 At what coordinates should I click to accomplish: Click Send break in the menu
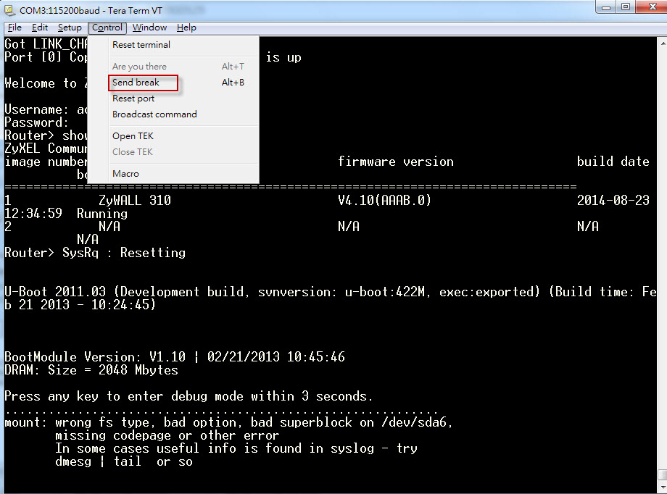click(x=136, y=83)
